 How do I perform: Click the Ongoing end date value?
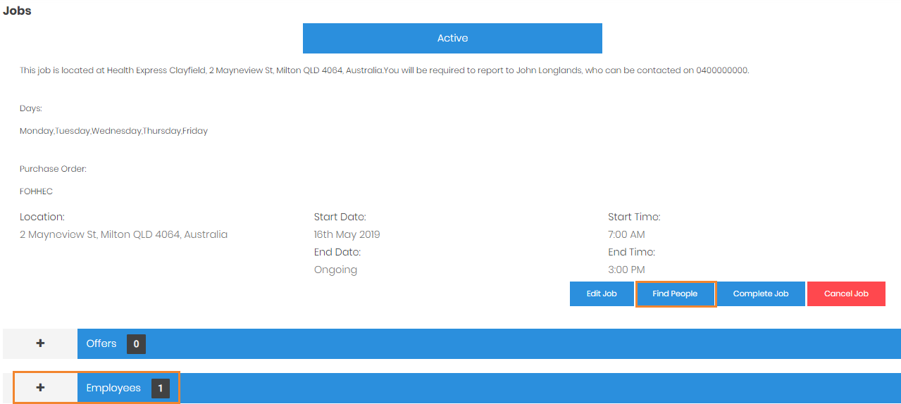[x=335, y=270]
